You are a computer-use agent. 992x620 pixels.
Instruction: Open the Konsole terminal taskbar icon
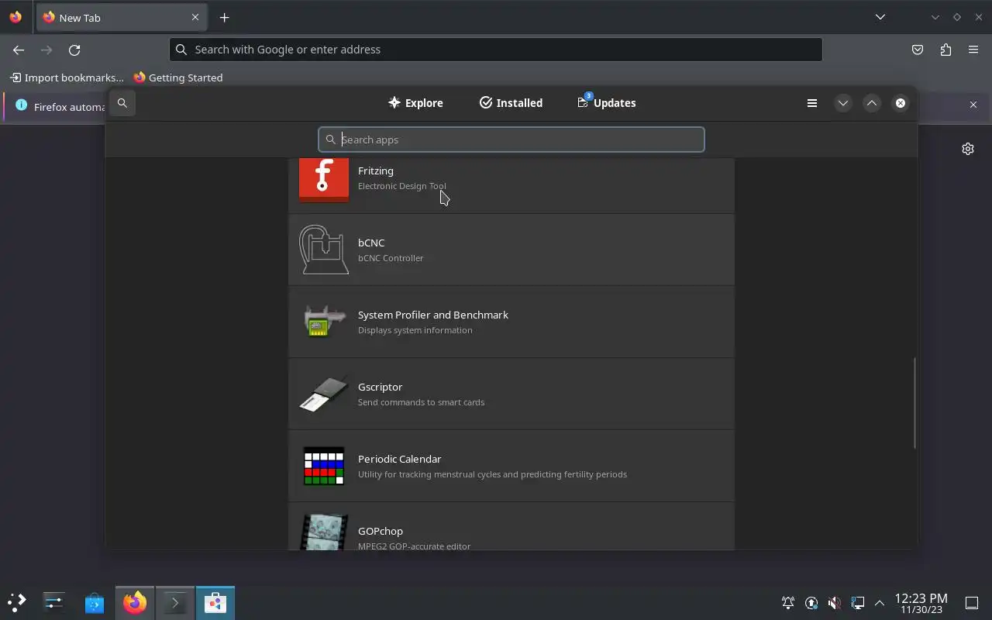[x=175, y=602]
